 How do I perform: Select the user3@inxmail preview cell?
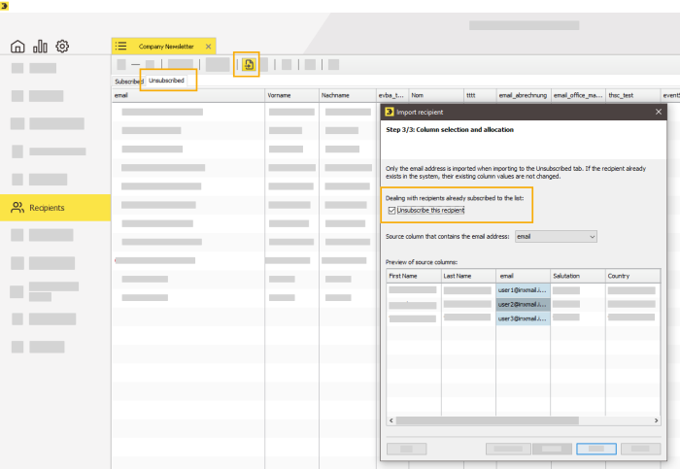pos(523,318)
